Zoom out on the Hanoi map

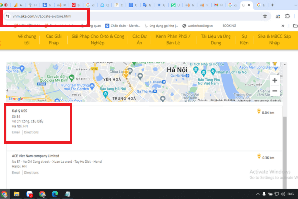275,91
